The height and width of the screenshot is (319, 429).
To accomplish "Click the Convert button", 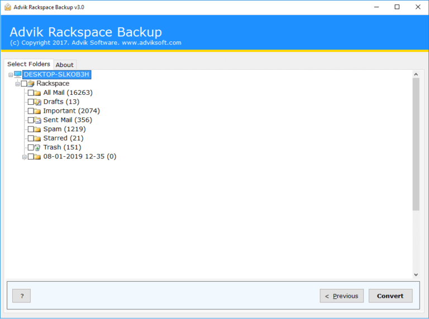I will pos(390,296).
